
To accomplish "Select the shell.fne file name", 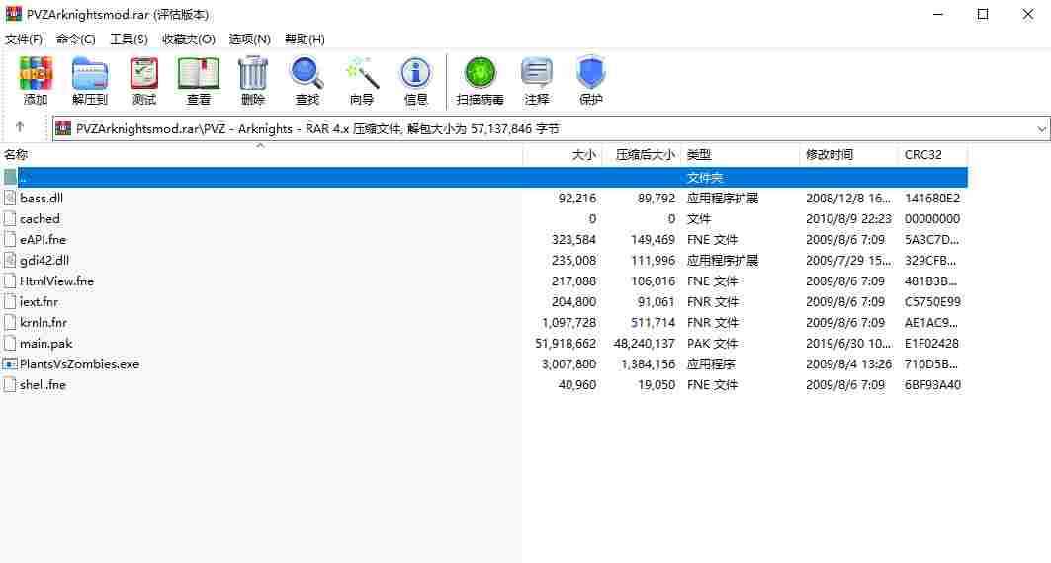I will coord(43,385).
